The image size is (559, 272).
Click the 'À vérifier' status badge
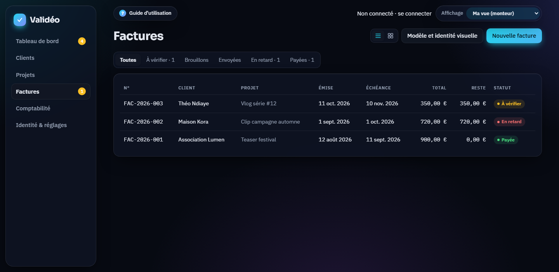point(509,104)
